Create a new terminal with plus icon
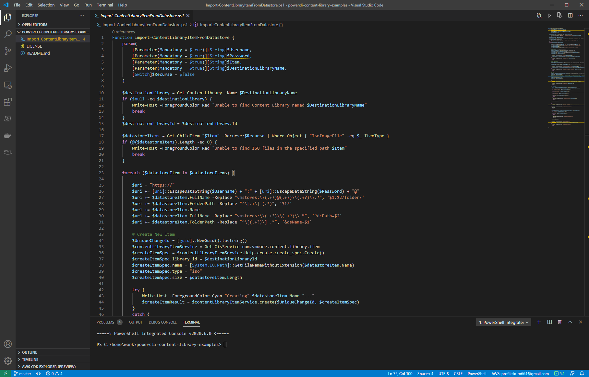The height and width of the screenshot is (377, 589). [x=539, y=322]
